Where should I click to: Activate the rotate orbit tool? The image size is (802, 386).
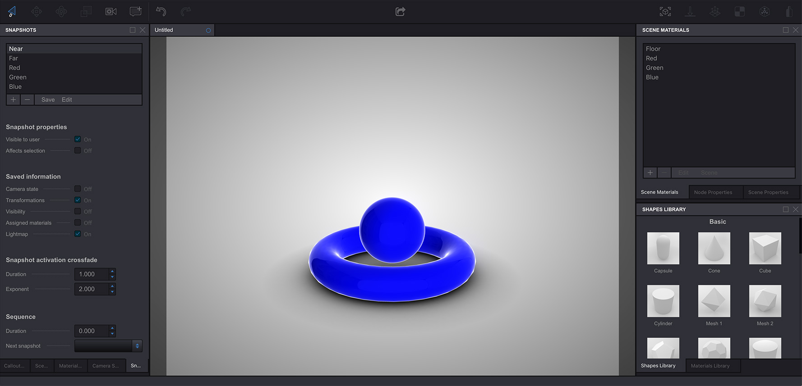coord(61,11)
